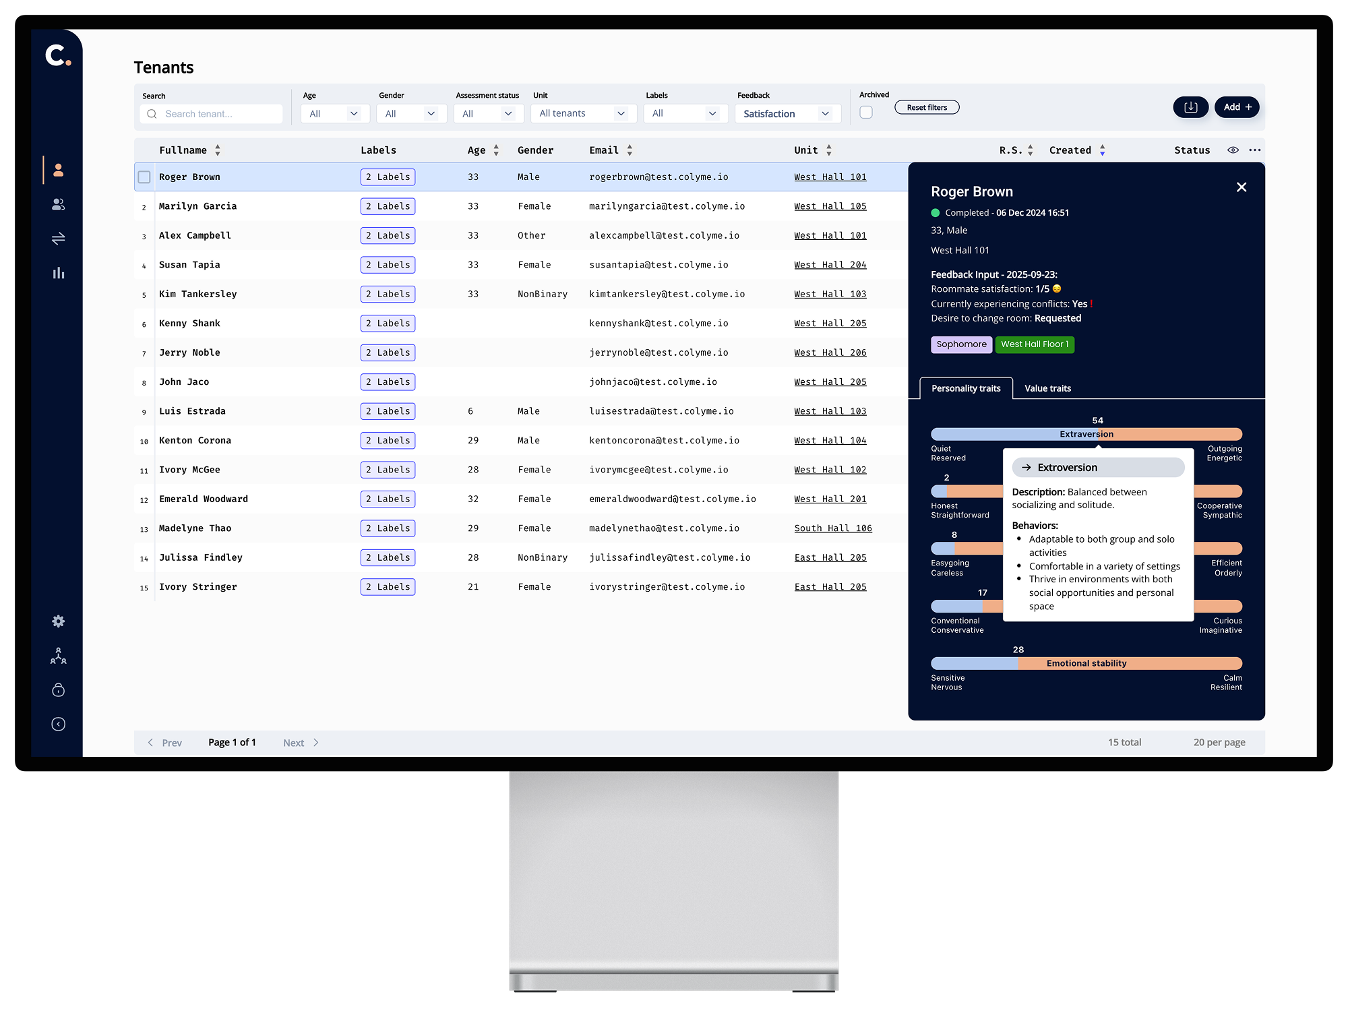The height and width of the screenshot is (1017, 1348).
Task: Collapse sidebar with circled chevron icon
Action: coord(59,725)
